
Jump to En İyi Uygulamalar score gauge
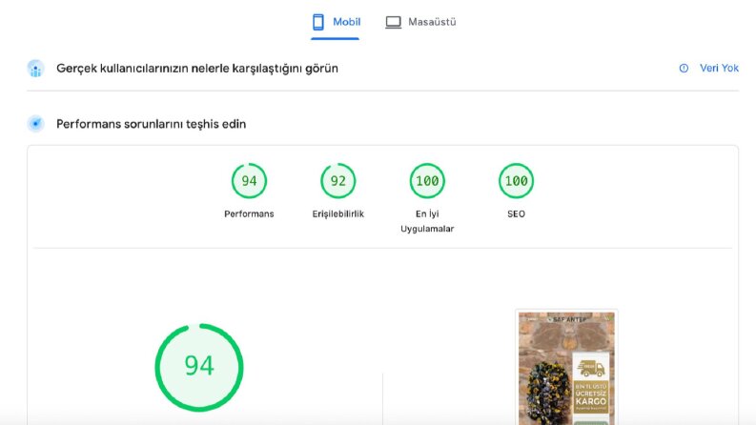click(x=427, y=181)
